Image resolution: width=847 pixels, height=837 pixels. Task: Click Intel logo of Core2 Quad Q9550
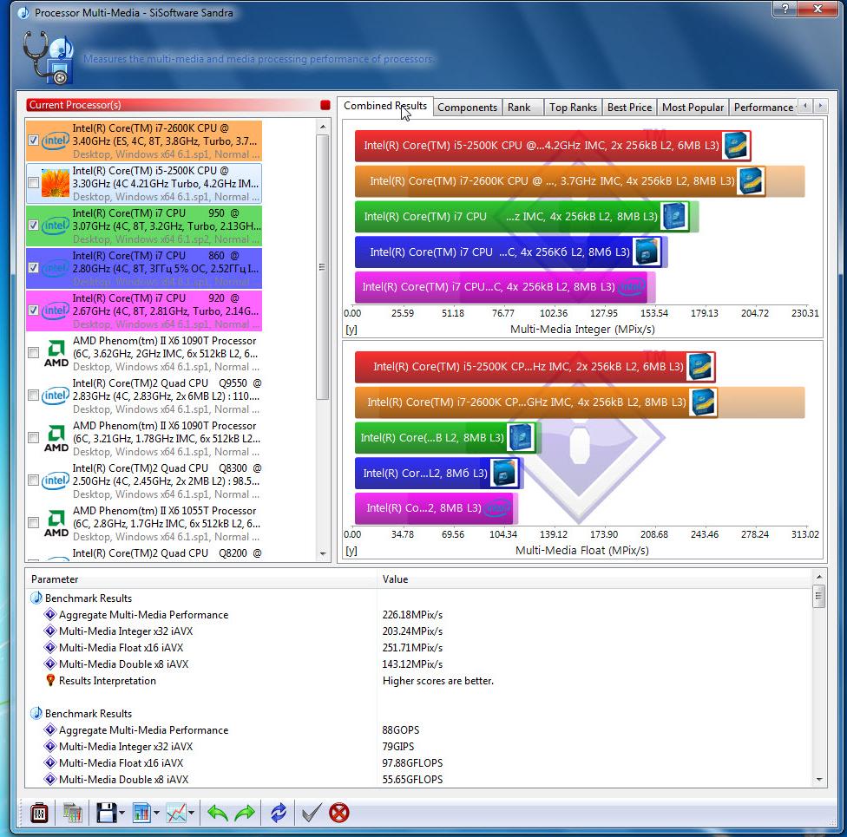(55, 396)
